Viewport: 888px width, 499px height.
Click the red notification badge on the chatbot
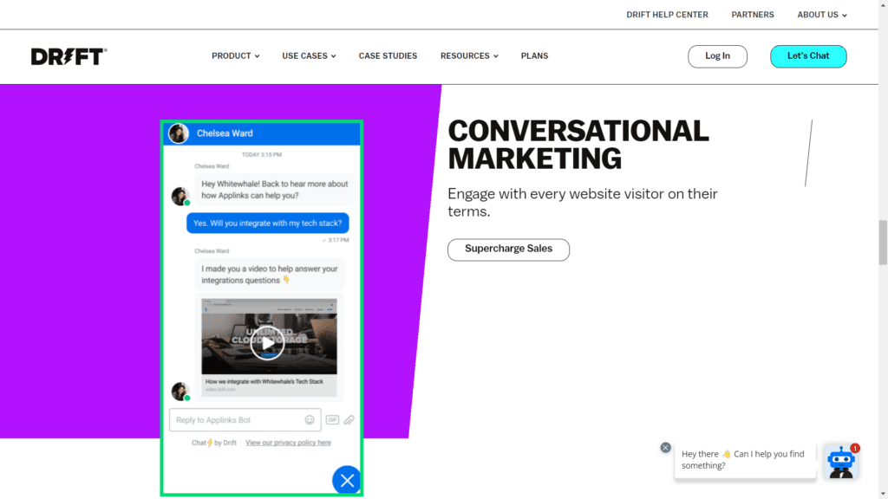pos(856,449)
